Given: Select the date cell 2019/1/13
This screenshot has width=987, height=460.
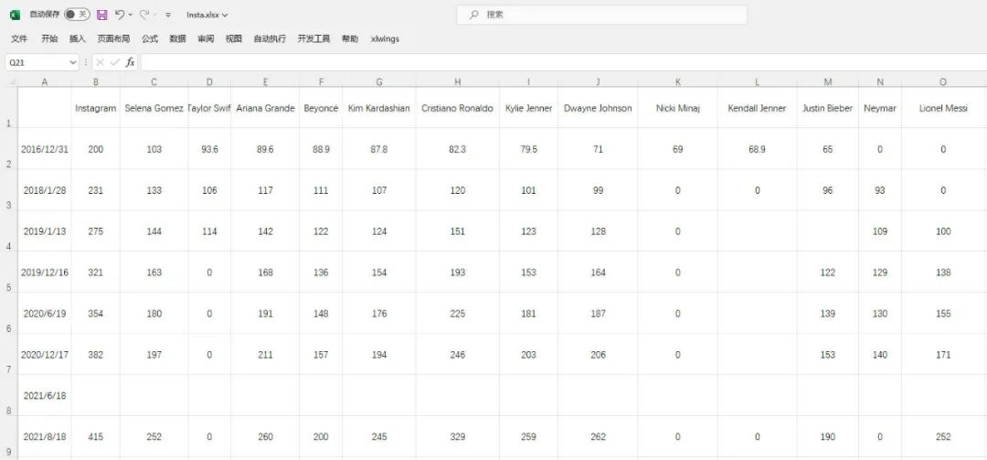Looking at the screenshot, I should (44, 230).
